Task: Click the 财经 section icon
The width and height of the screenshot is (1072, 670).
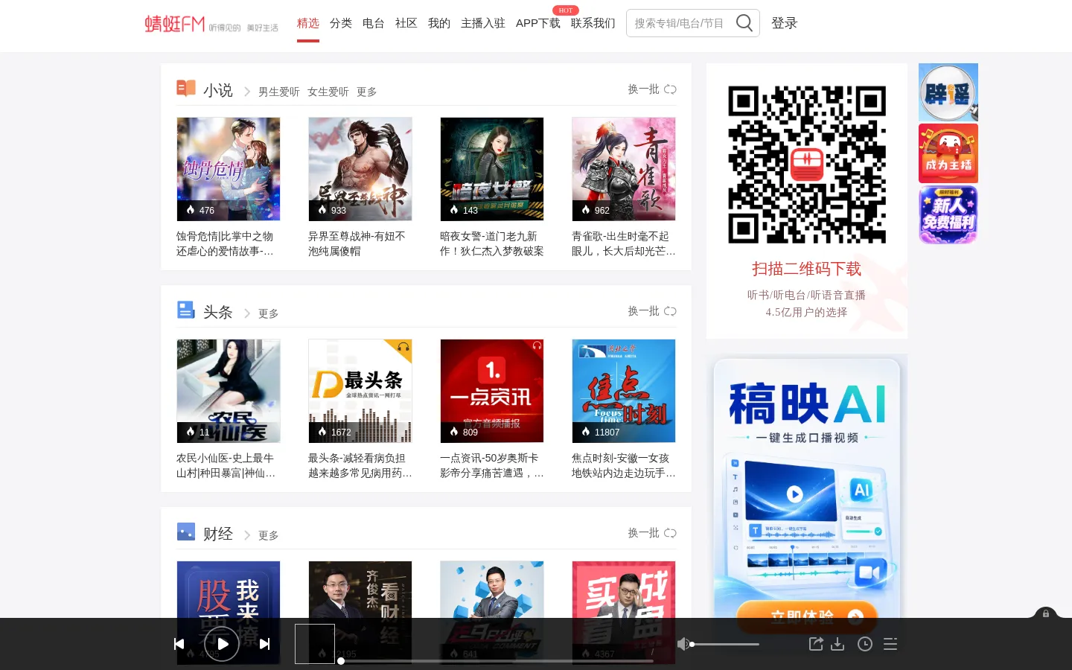Action: (186, 532)
